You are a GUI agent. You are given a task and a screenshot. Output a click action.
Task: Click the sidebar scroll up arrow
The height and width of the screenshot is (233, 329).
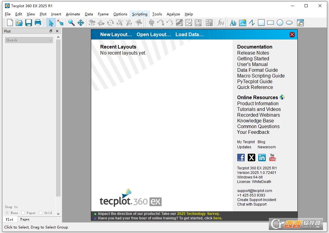58,37
